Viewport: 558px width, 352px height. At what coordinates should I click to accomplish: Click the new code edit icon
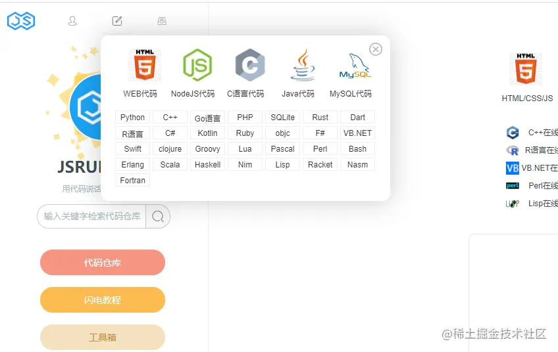pos(117,21)
